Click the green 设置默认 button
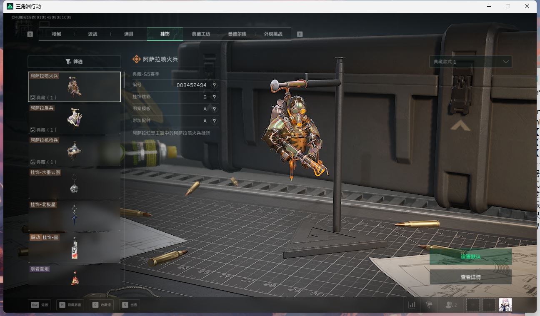540x316 pixels. pyautogui.click(x=470, y=256)
